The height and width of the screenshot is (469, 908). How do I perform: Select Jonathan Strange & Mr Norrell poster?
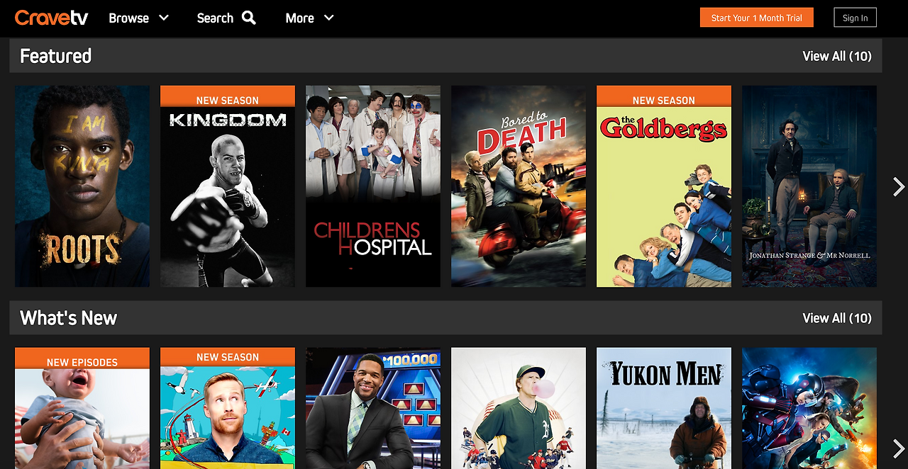tap(809, 186)
